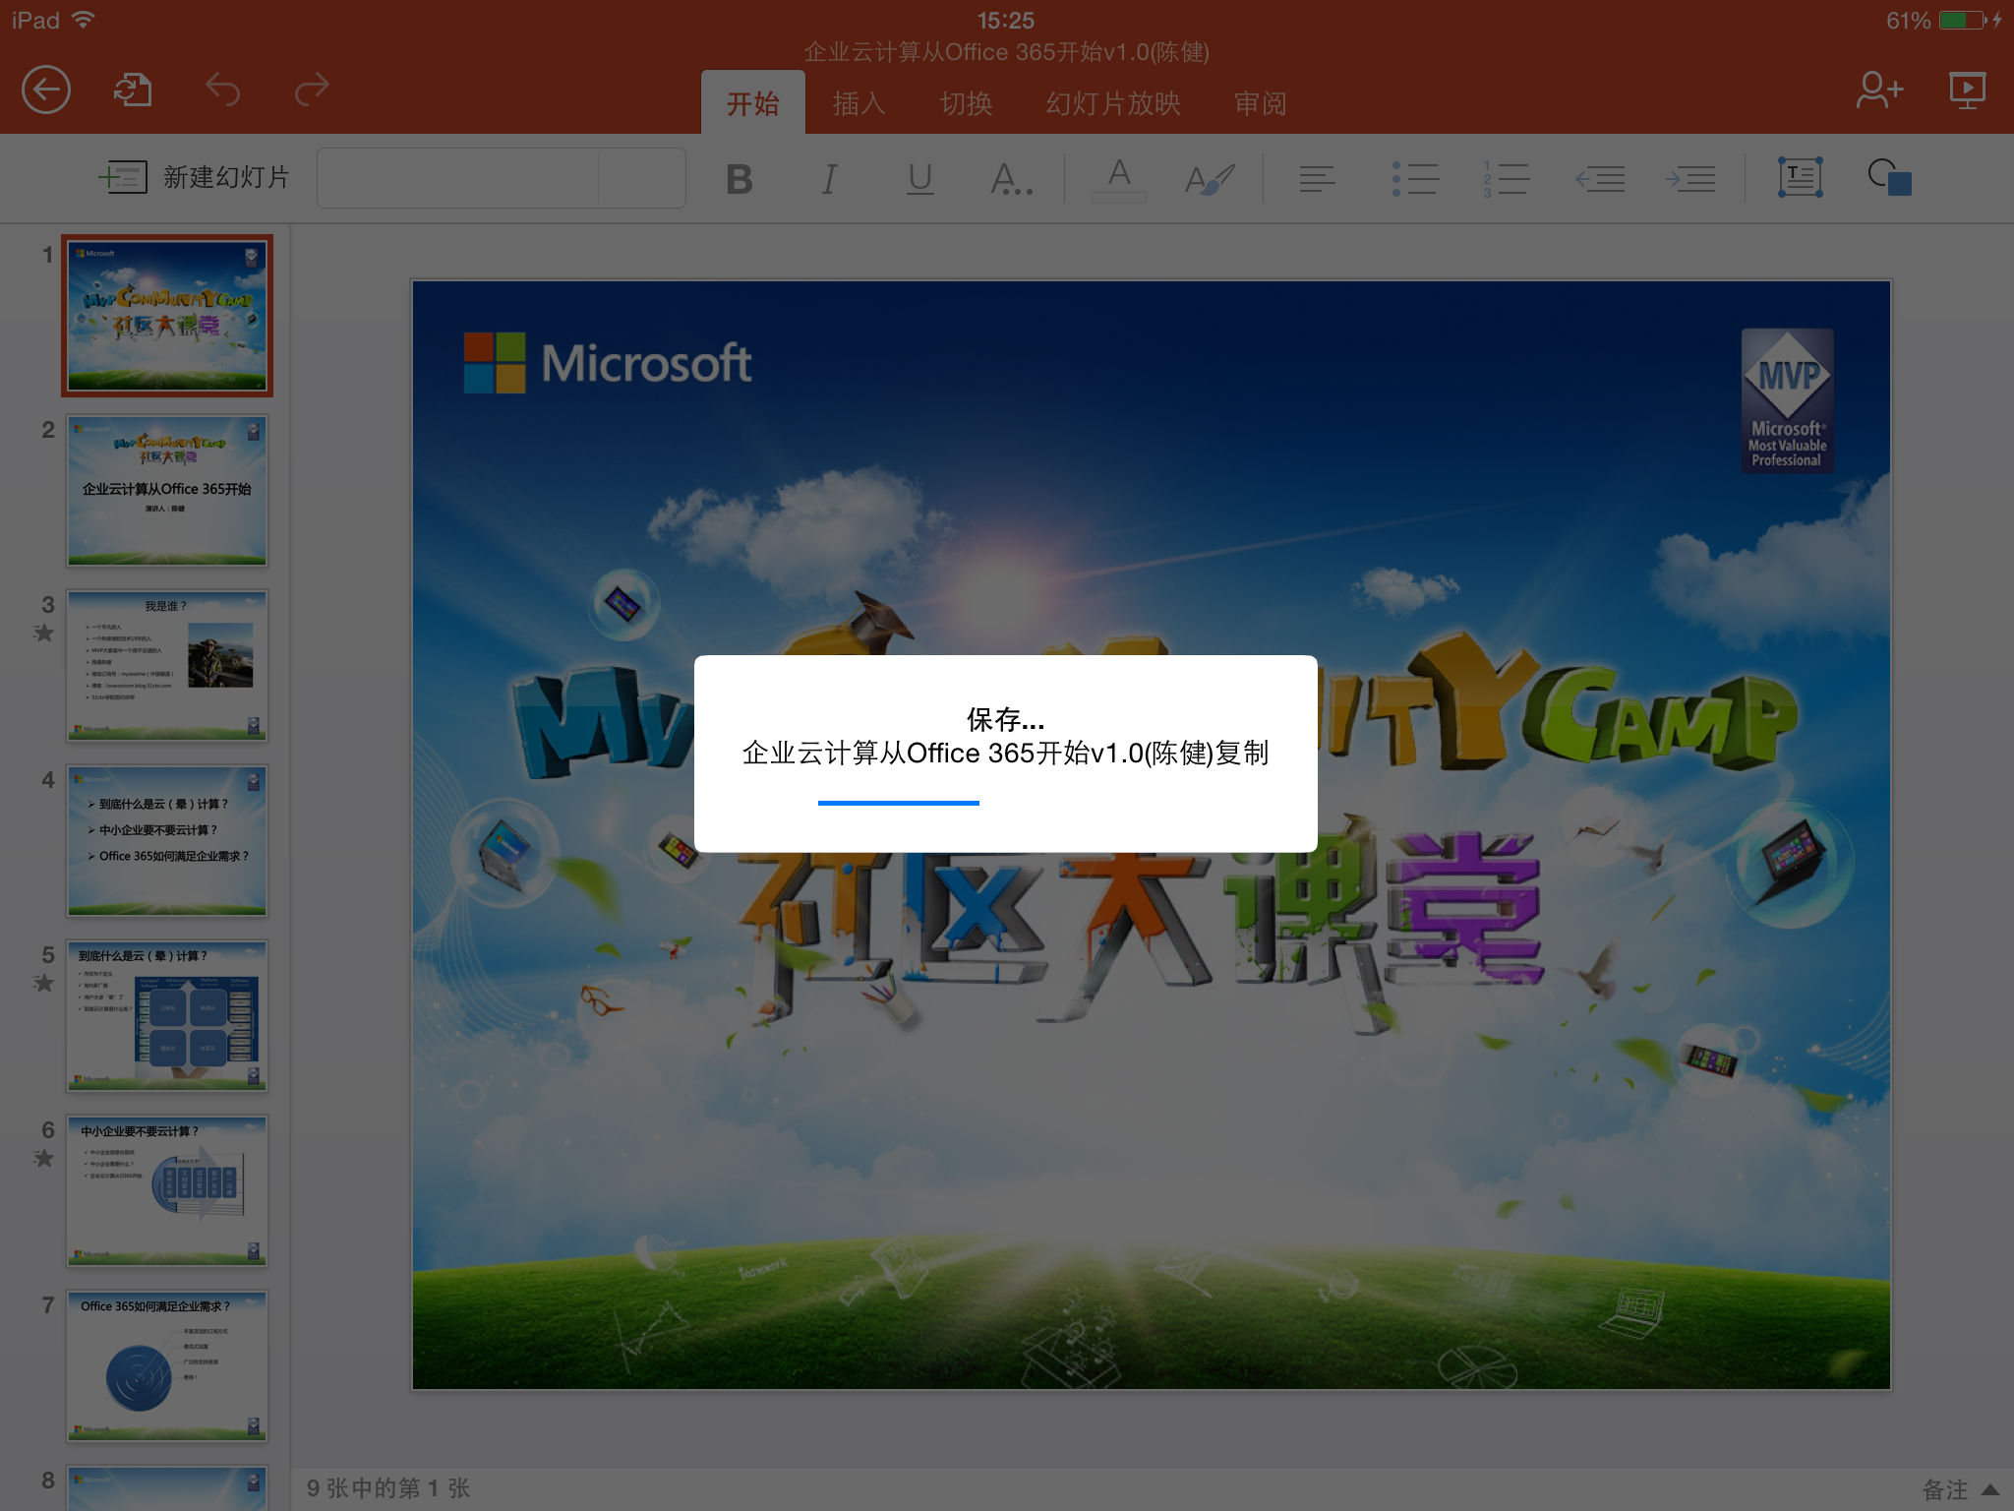This screenshot has height=1511, width=2014.
Task: Select slide 1 thumbnail
Action: pos(167,316)
